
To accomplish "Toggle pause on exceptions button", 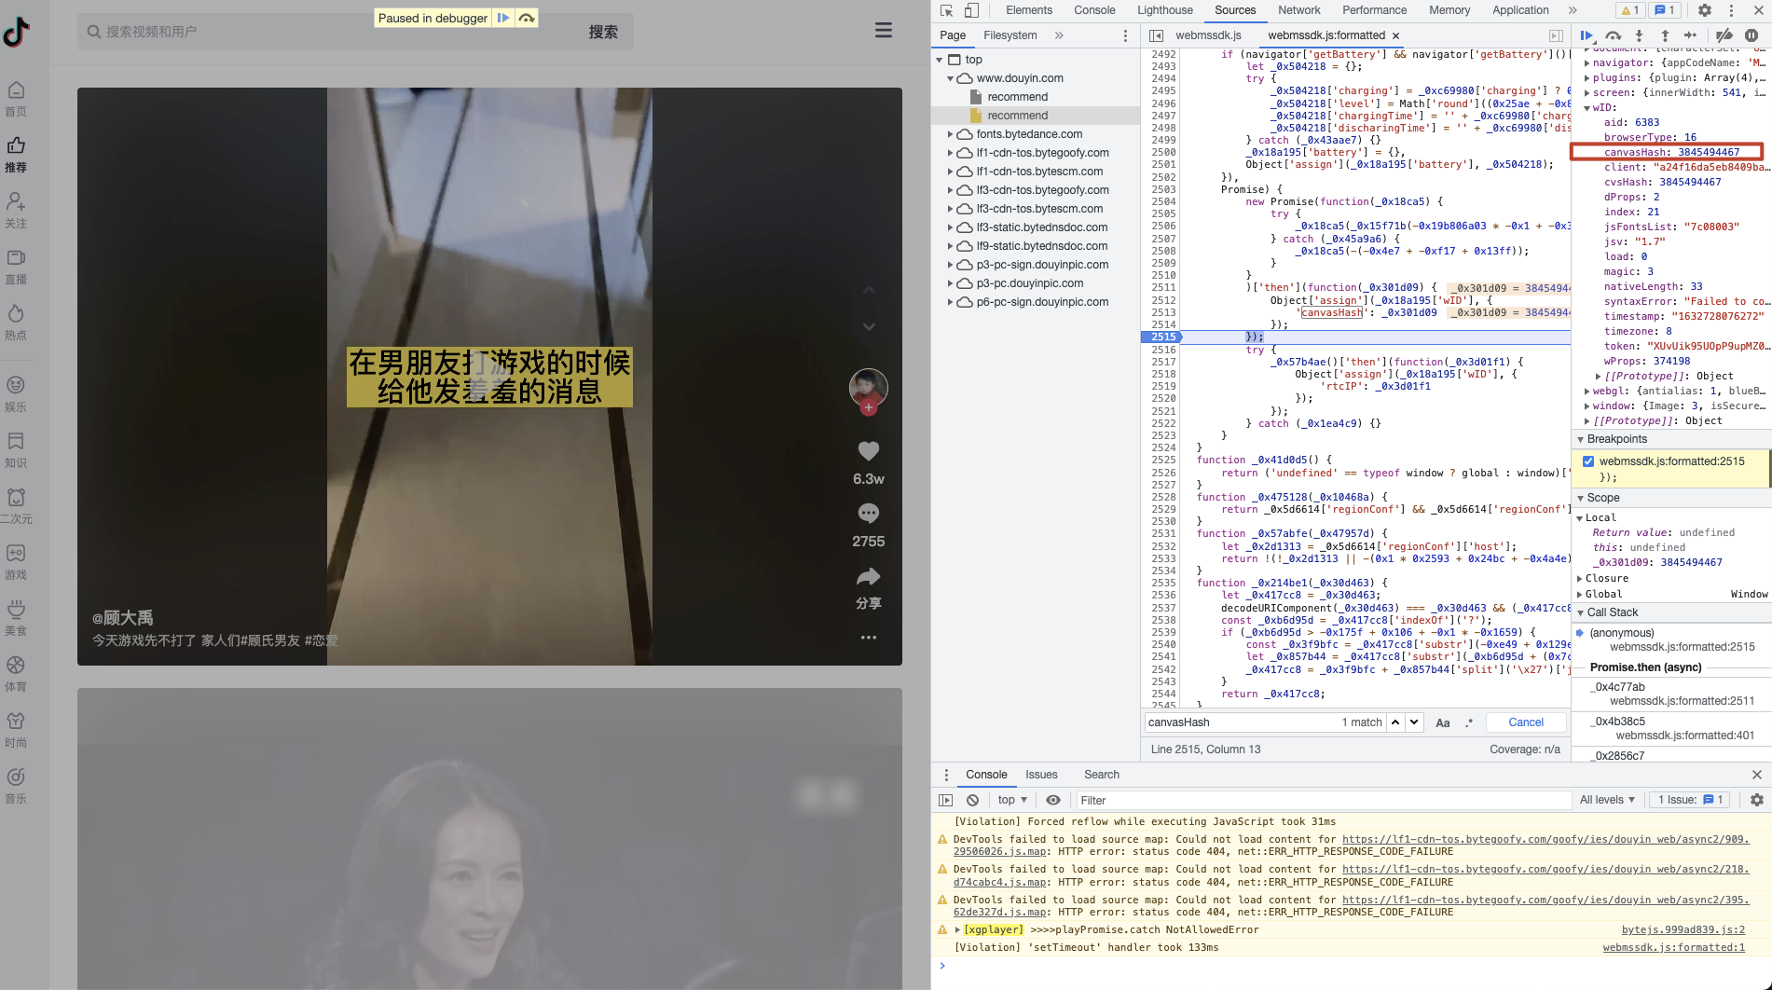I will 1751,35.
